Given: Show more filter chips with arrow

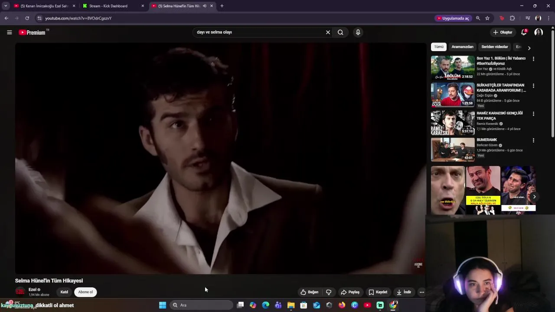Looking at the screenshot, I should coord(529,48).
